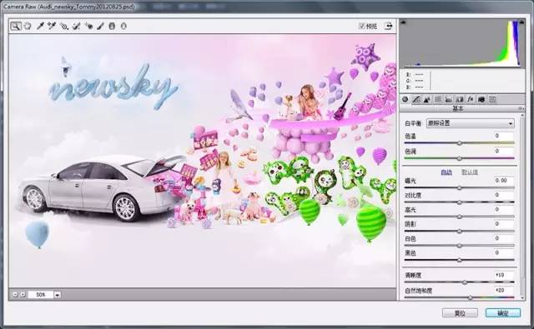The width and height of the screenshot is (534, 329).
Task: Click the settings panel scroll-up arrow
Action: coord(521,116)
